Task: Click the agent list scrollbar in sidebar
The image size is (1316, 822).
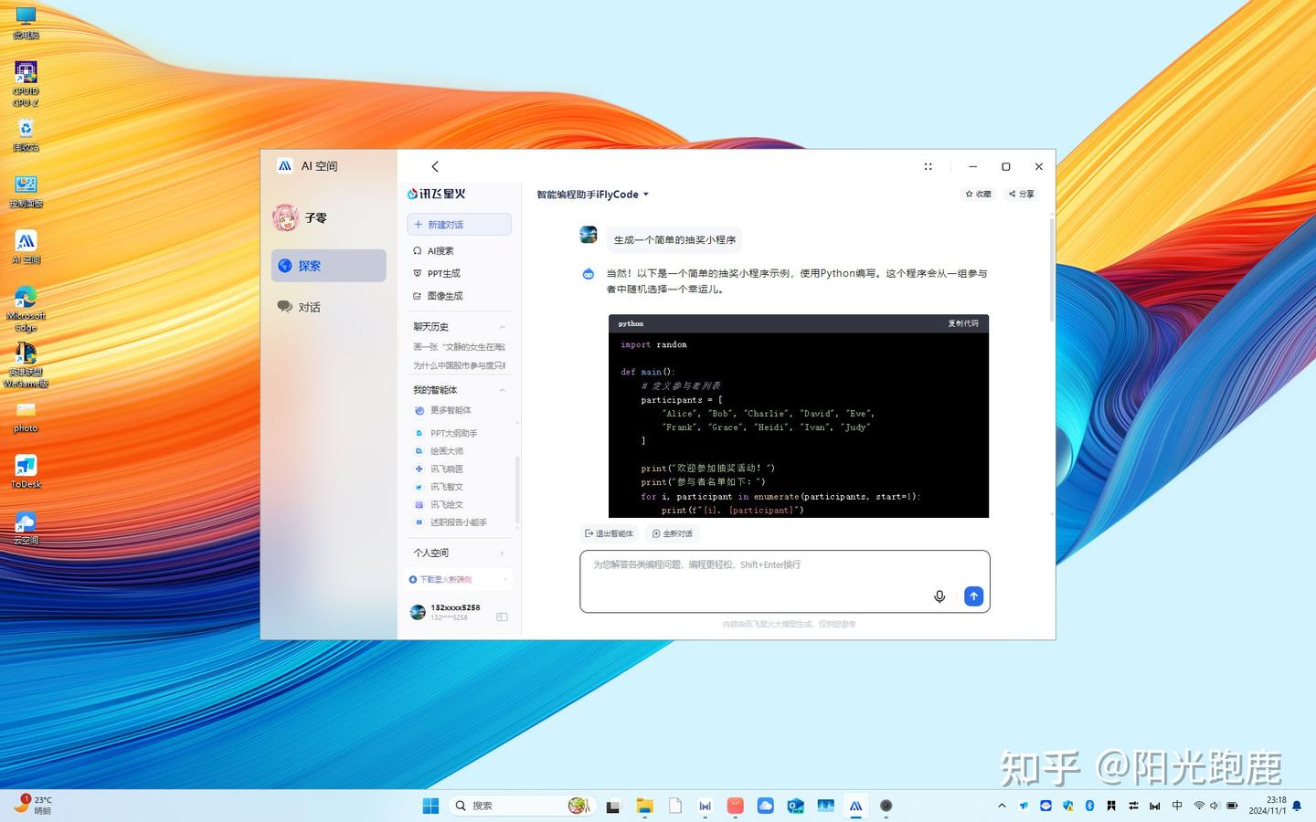Action: (517, 490)
